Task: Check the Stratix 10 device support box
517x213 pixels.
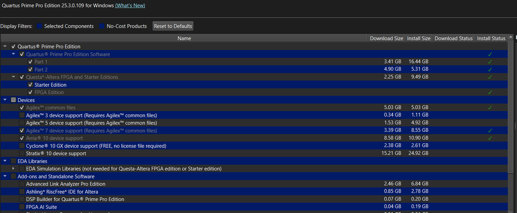Action: click(22, 154)
